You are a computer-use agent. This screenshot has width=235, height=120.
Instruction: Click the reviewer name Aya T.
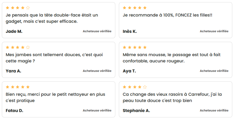pos(129,71)
